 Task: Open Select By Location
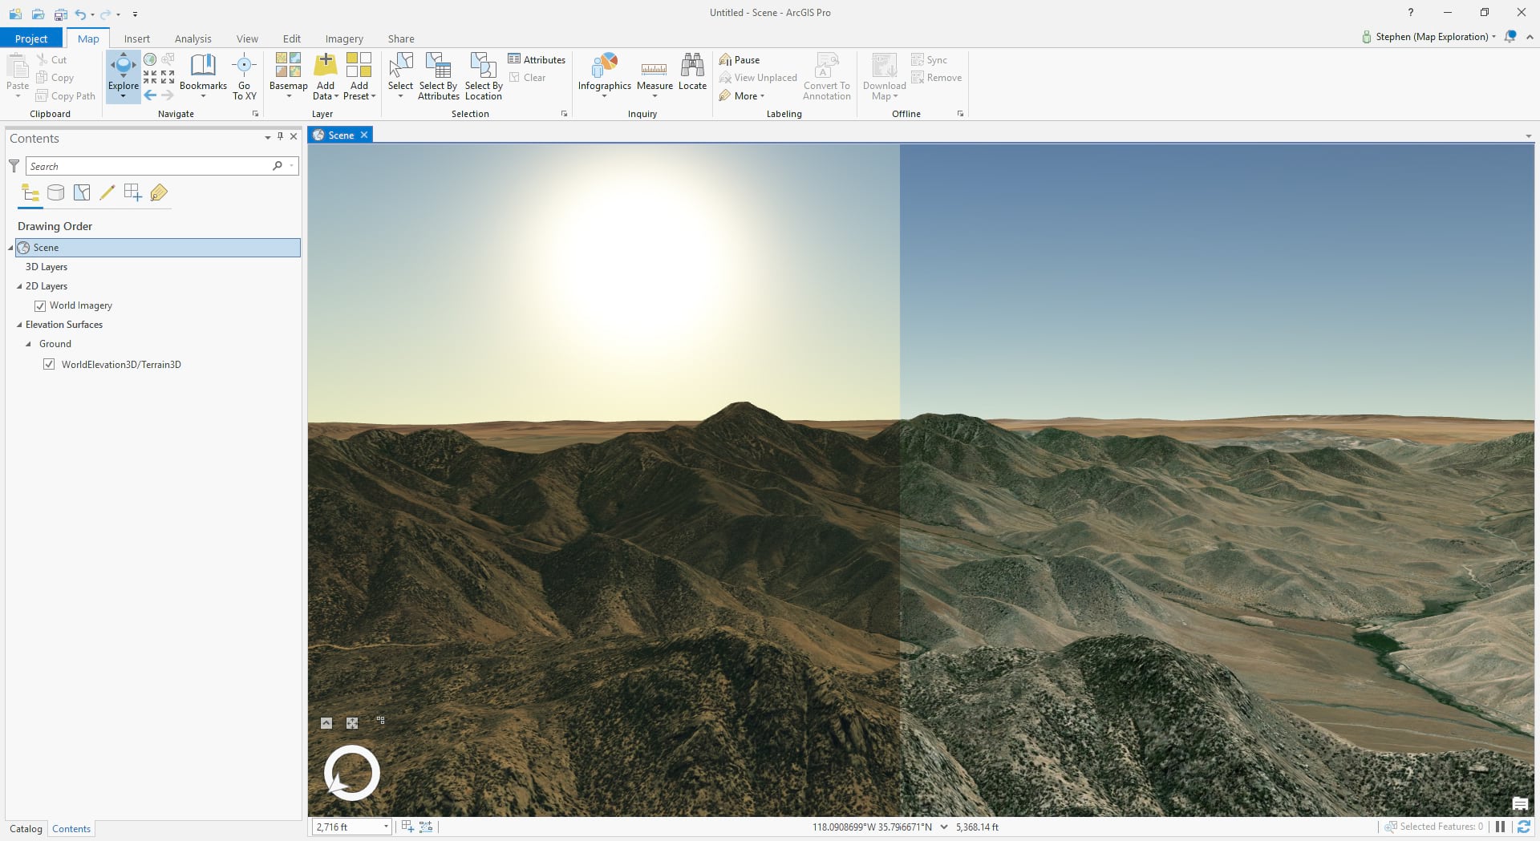click(x=484, y=76)
